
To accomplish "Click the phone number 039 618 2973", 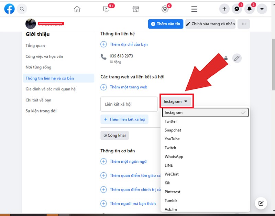I will pos(121,56).
